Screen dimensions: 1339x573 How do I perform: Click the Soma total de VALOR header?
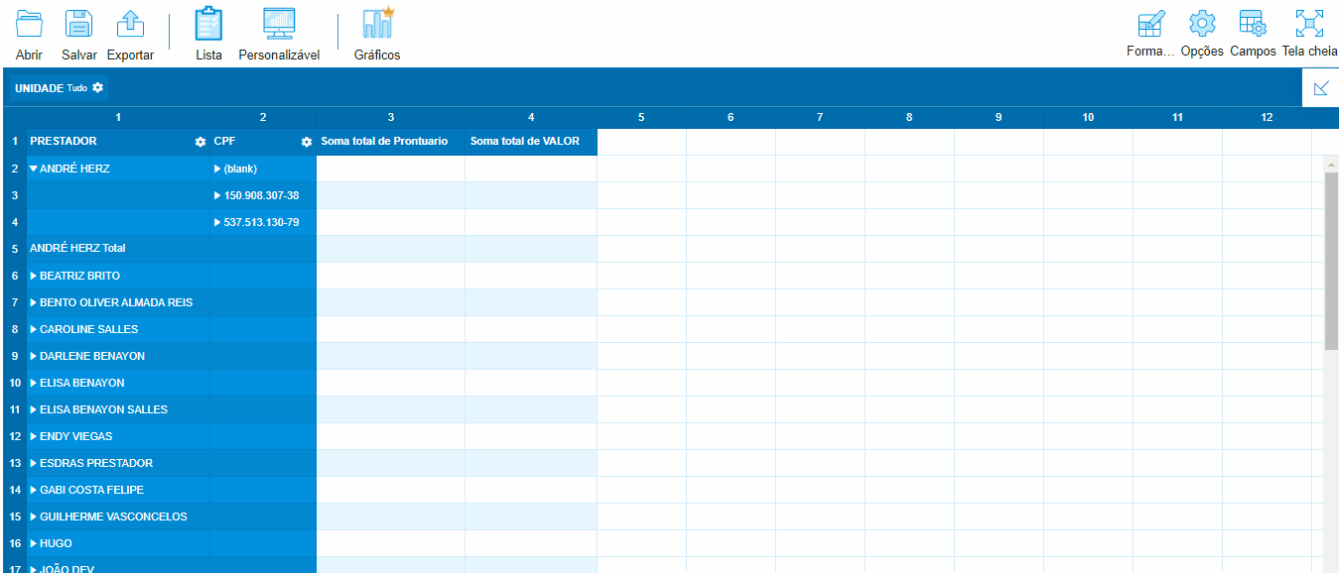tap(525, 142)
